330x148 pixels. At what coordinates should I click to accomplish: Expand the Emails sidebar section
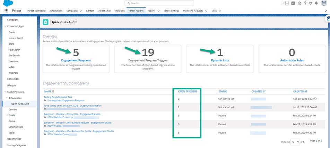pos(7,115)
